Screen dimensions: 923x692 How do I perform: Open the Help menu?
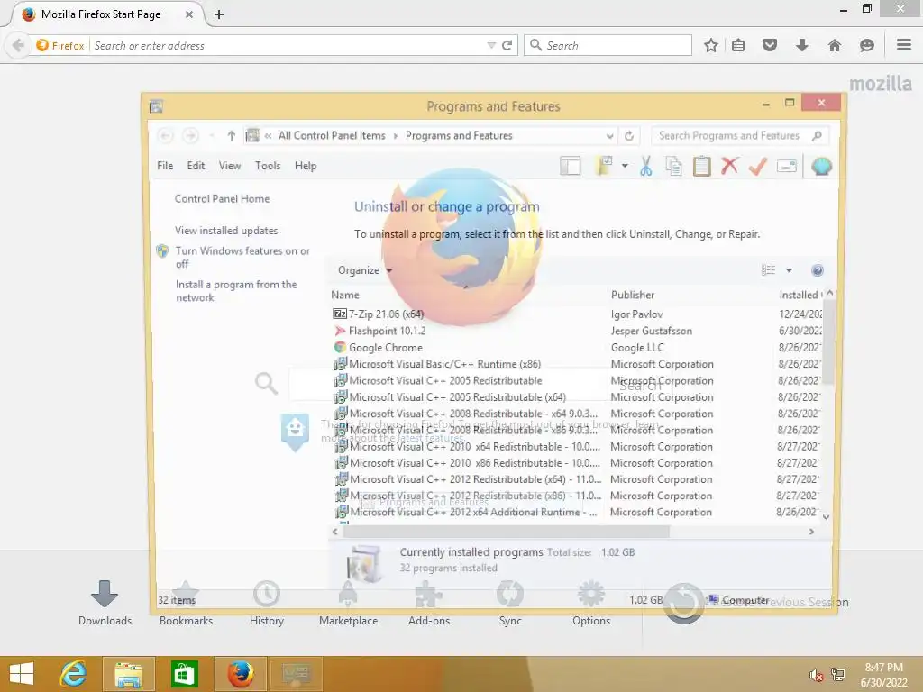tap(306, 166)
